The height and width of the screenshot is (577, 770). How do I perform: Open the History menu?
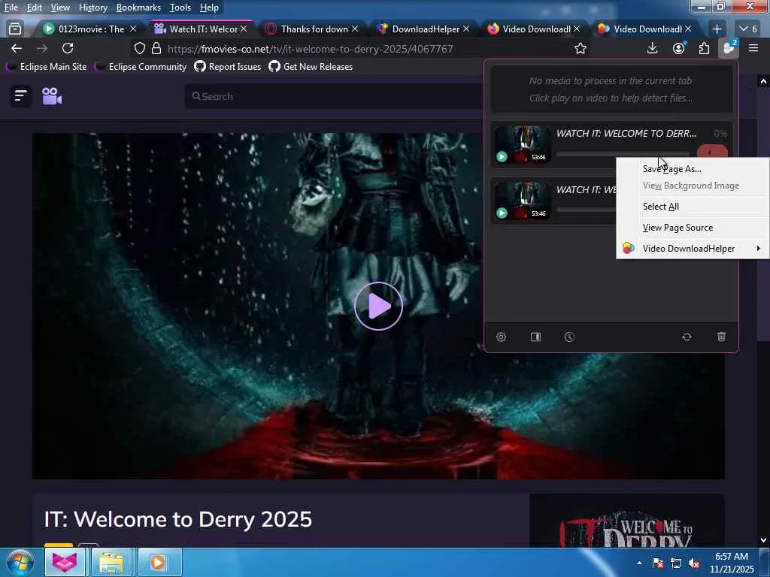click(92, 8)
